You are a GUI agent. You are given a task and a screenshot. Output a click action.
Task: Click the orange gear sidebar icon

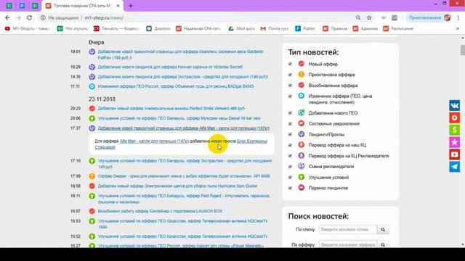coord(454,117)
